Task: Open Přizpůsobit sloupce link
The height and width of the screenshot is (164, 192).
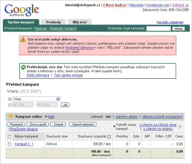Action: click(23, 129)
